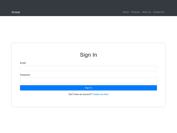177x133 pixels.
Task: Select the Email: field label
Action: point(23,63)
